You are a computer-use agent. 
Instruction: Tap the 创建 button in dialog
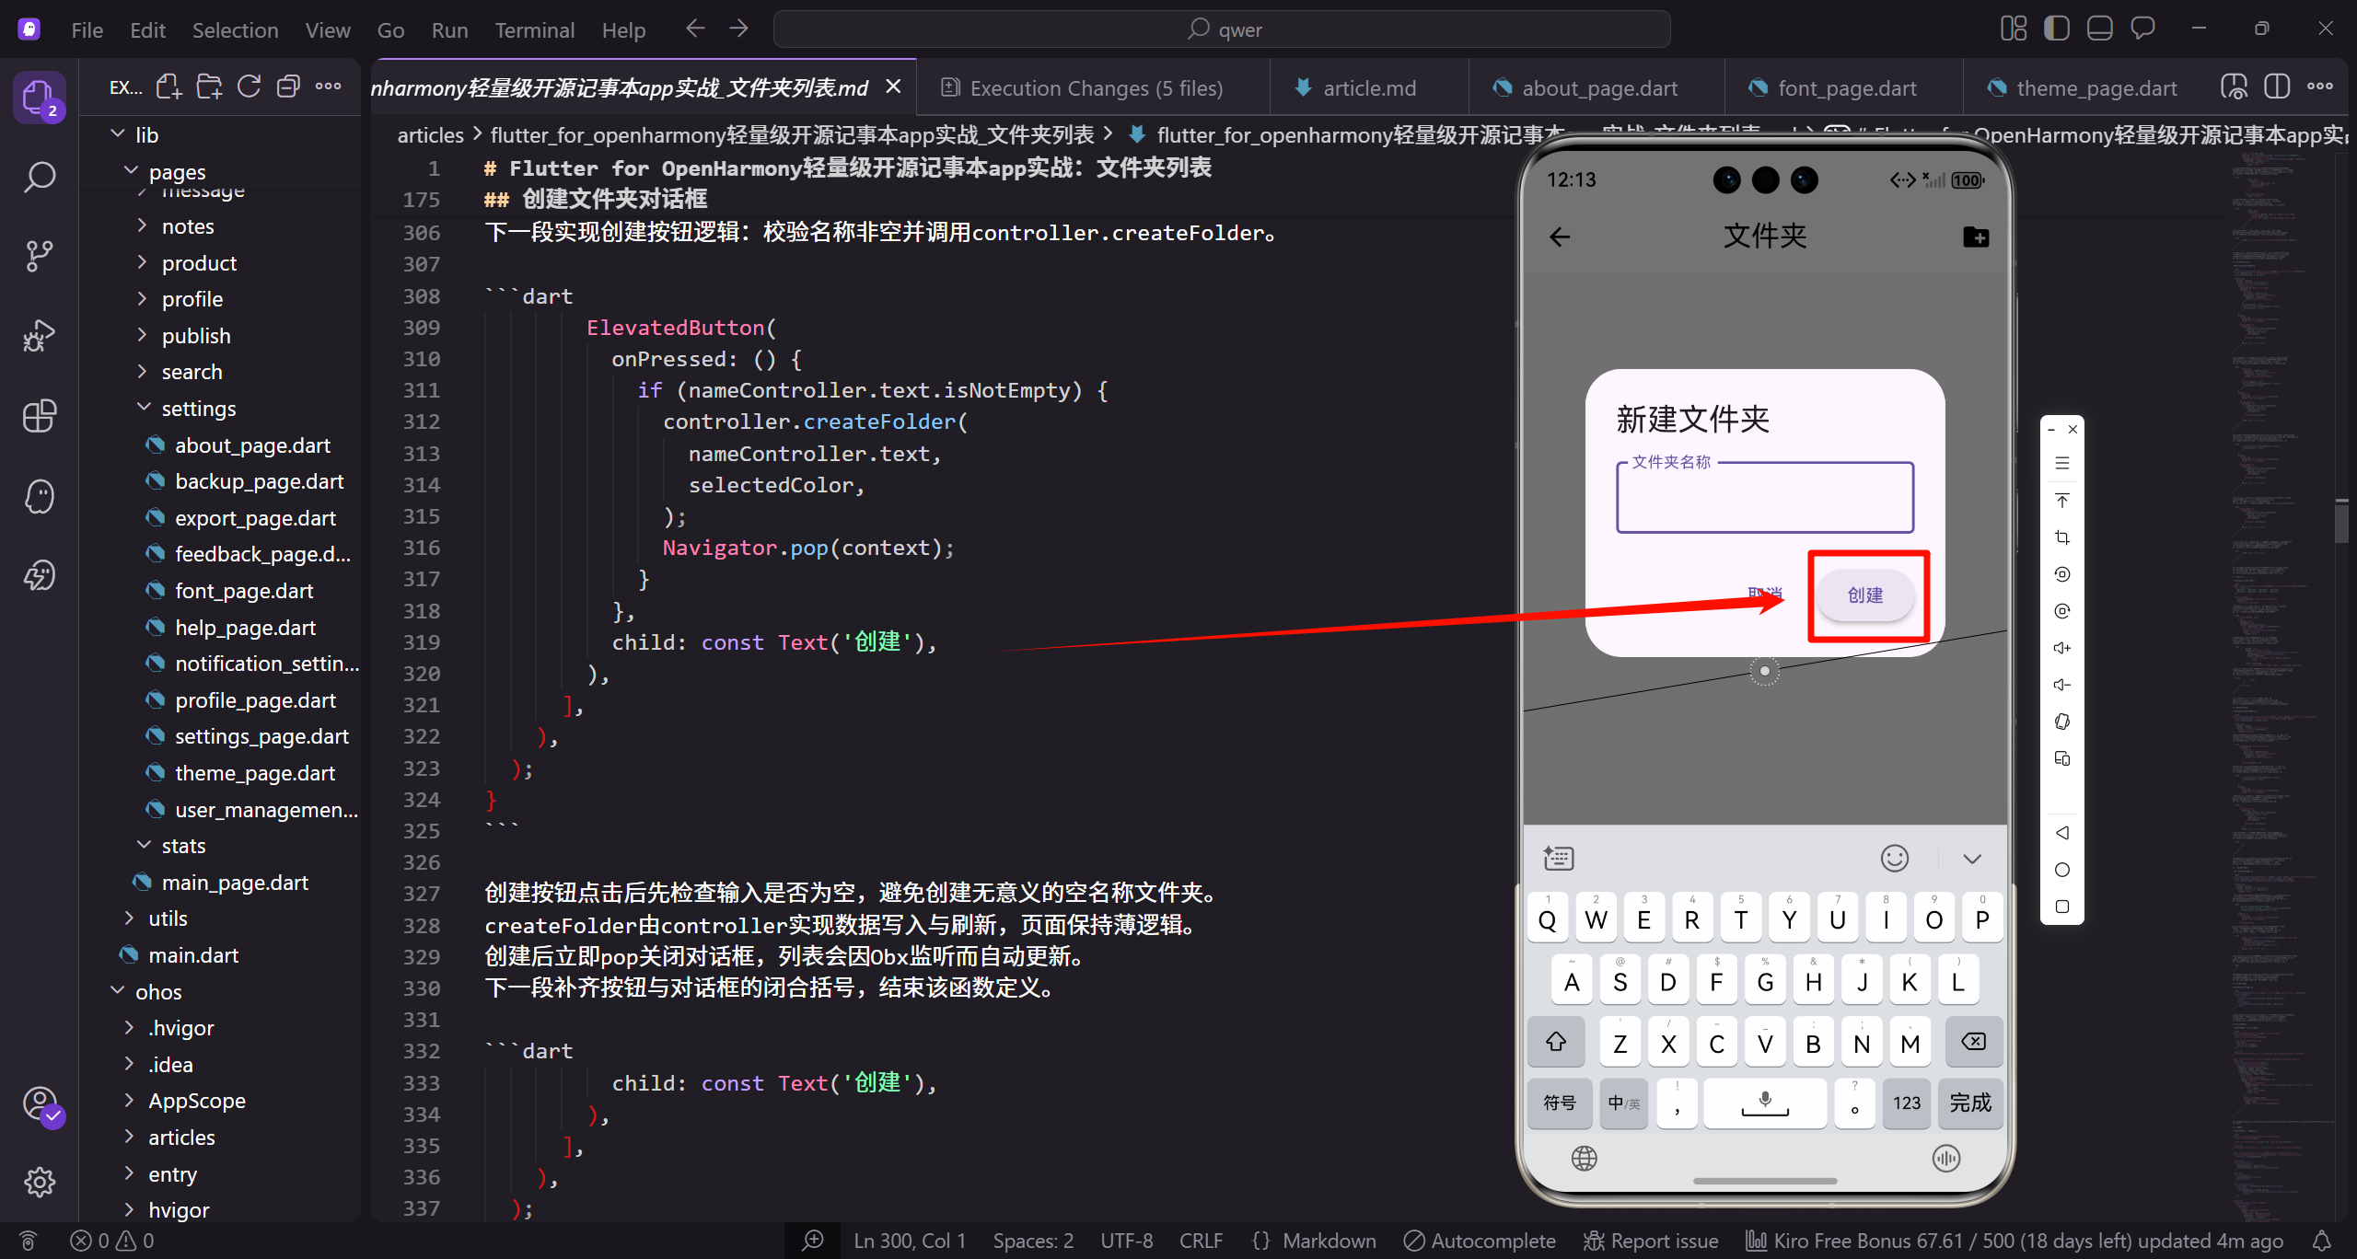(1865, 595)
